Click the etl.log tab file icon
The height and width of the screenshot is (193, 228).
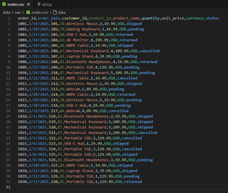point(39,4)
